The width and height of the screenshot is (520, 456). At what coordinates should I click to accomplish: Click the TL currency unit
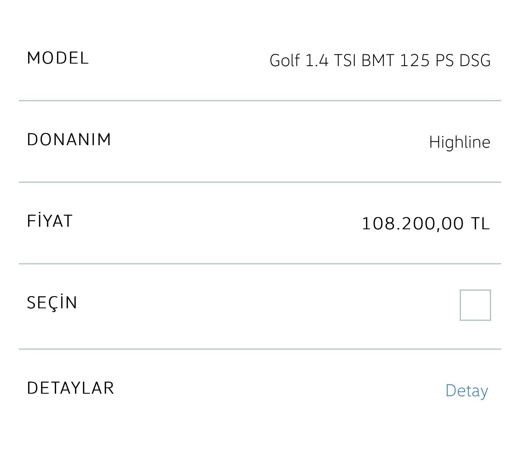tap(481, 224)
